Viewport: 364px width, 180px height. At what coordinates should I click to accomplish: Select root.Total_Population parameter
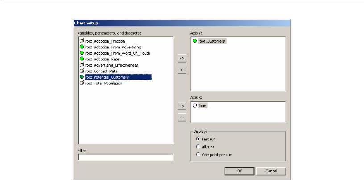pos(104,83)
